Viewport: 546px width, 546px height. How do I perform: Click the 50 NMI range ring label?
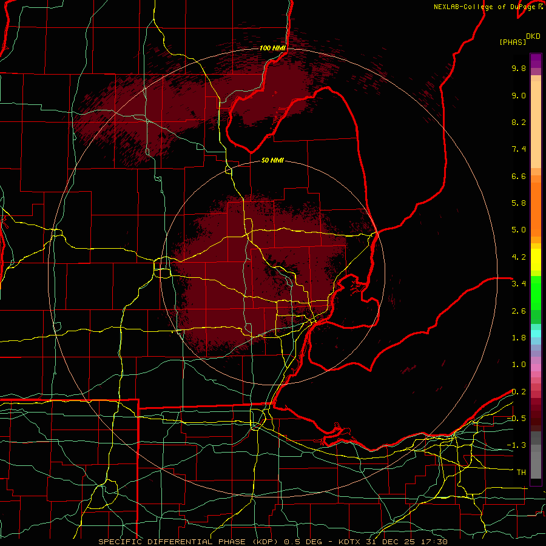point(272,160)
